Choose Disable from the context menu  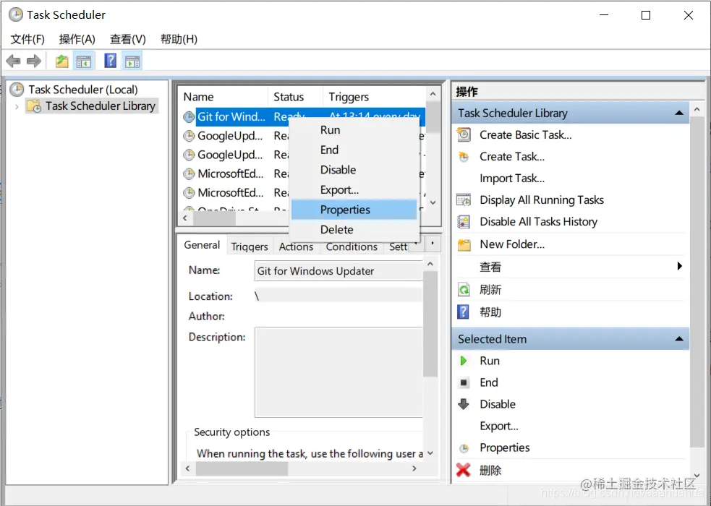354,170
